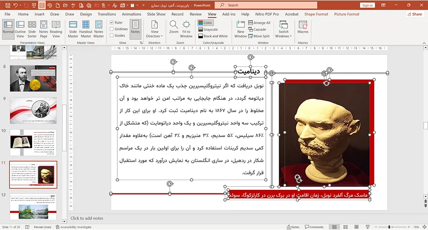Expand View Direction dropdown
Screen dimensions: 428x230
[x=155, y=29]
